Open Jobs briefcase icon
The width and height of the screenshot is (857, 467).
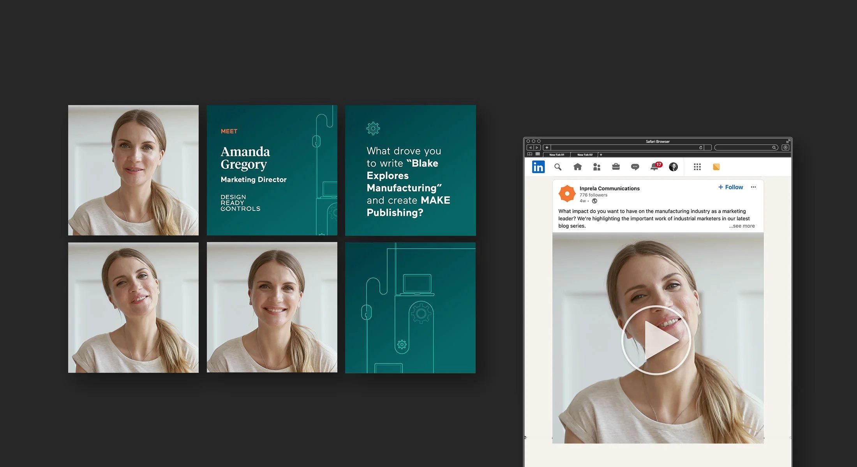tap(616, 167)
